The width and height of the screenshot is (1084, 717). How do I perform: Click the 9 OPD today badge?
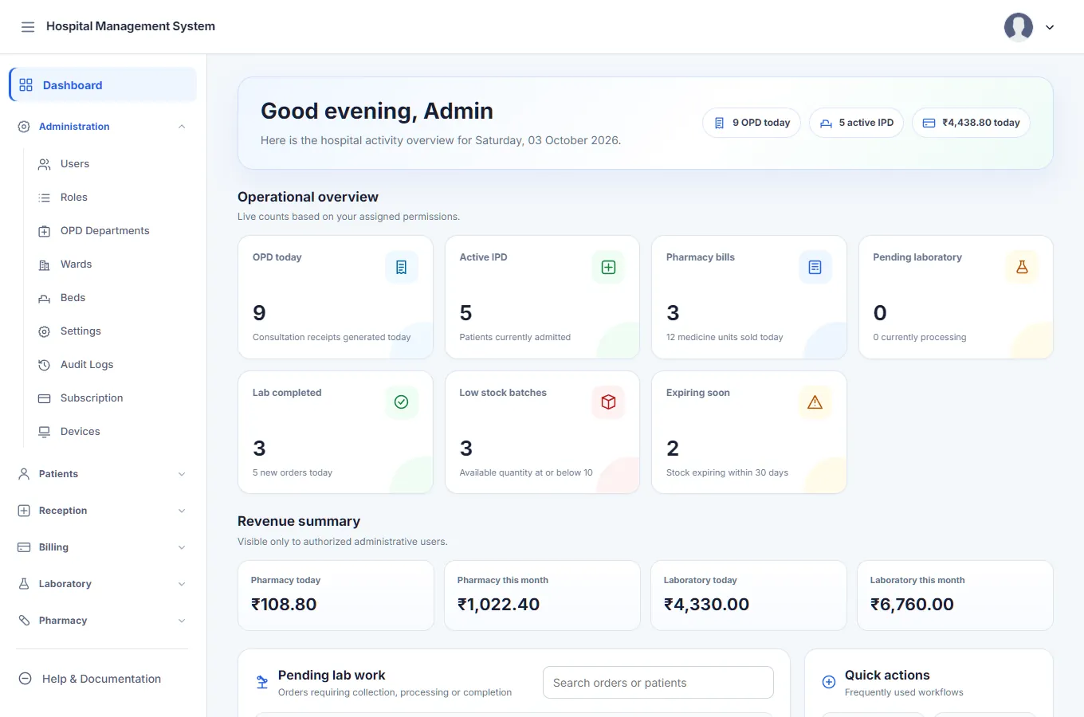coord(752,123)
